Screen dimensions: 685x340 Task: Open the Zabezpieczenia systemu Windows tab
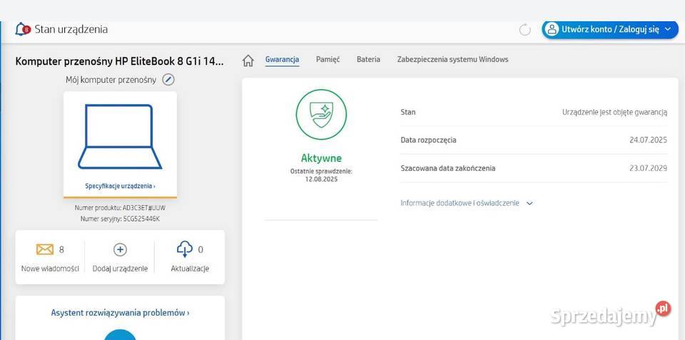(x=452, y=59)
